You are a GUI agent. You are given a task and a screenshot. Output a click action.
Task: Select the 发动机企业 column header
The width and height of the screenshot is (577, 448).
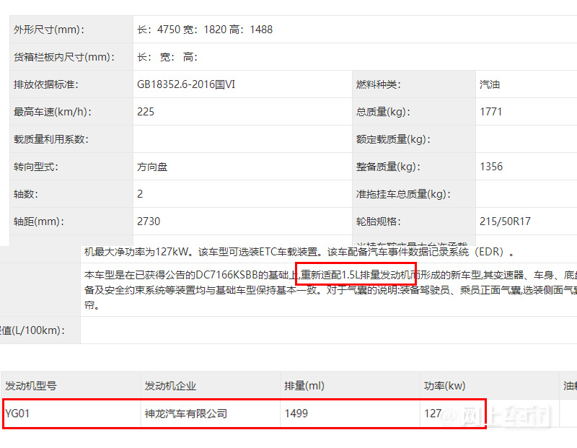point(170,386)
